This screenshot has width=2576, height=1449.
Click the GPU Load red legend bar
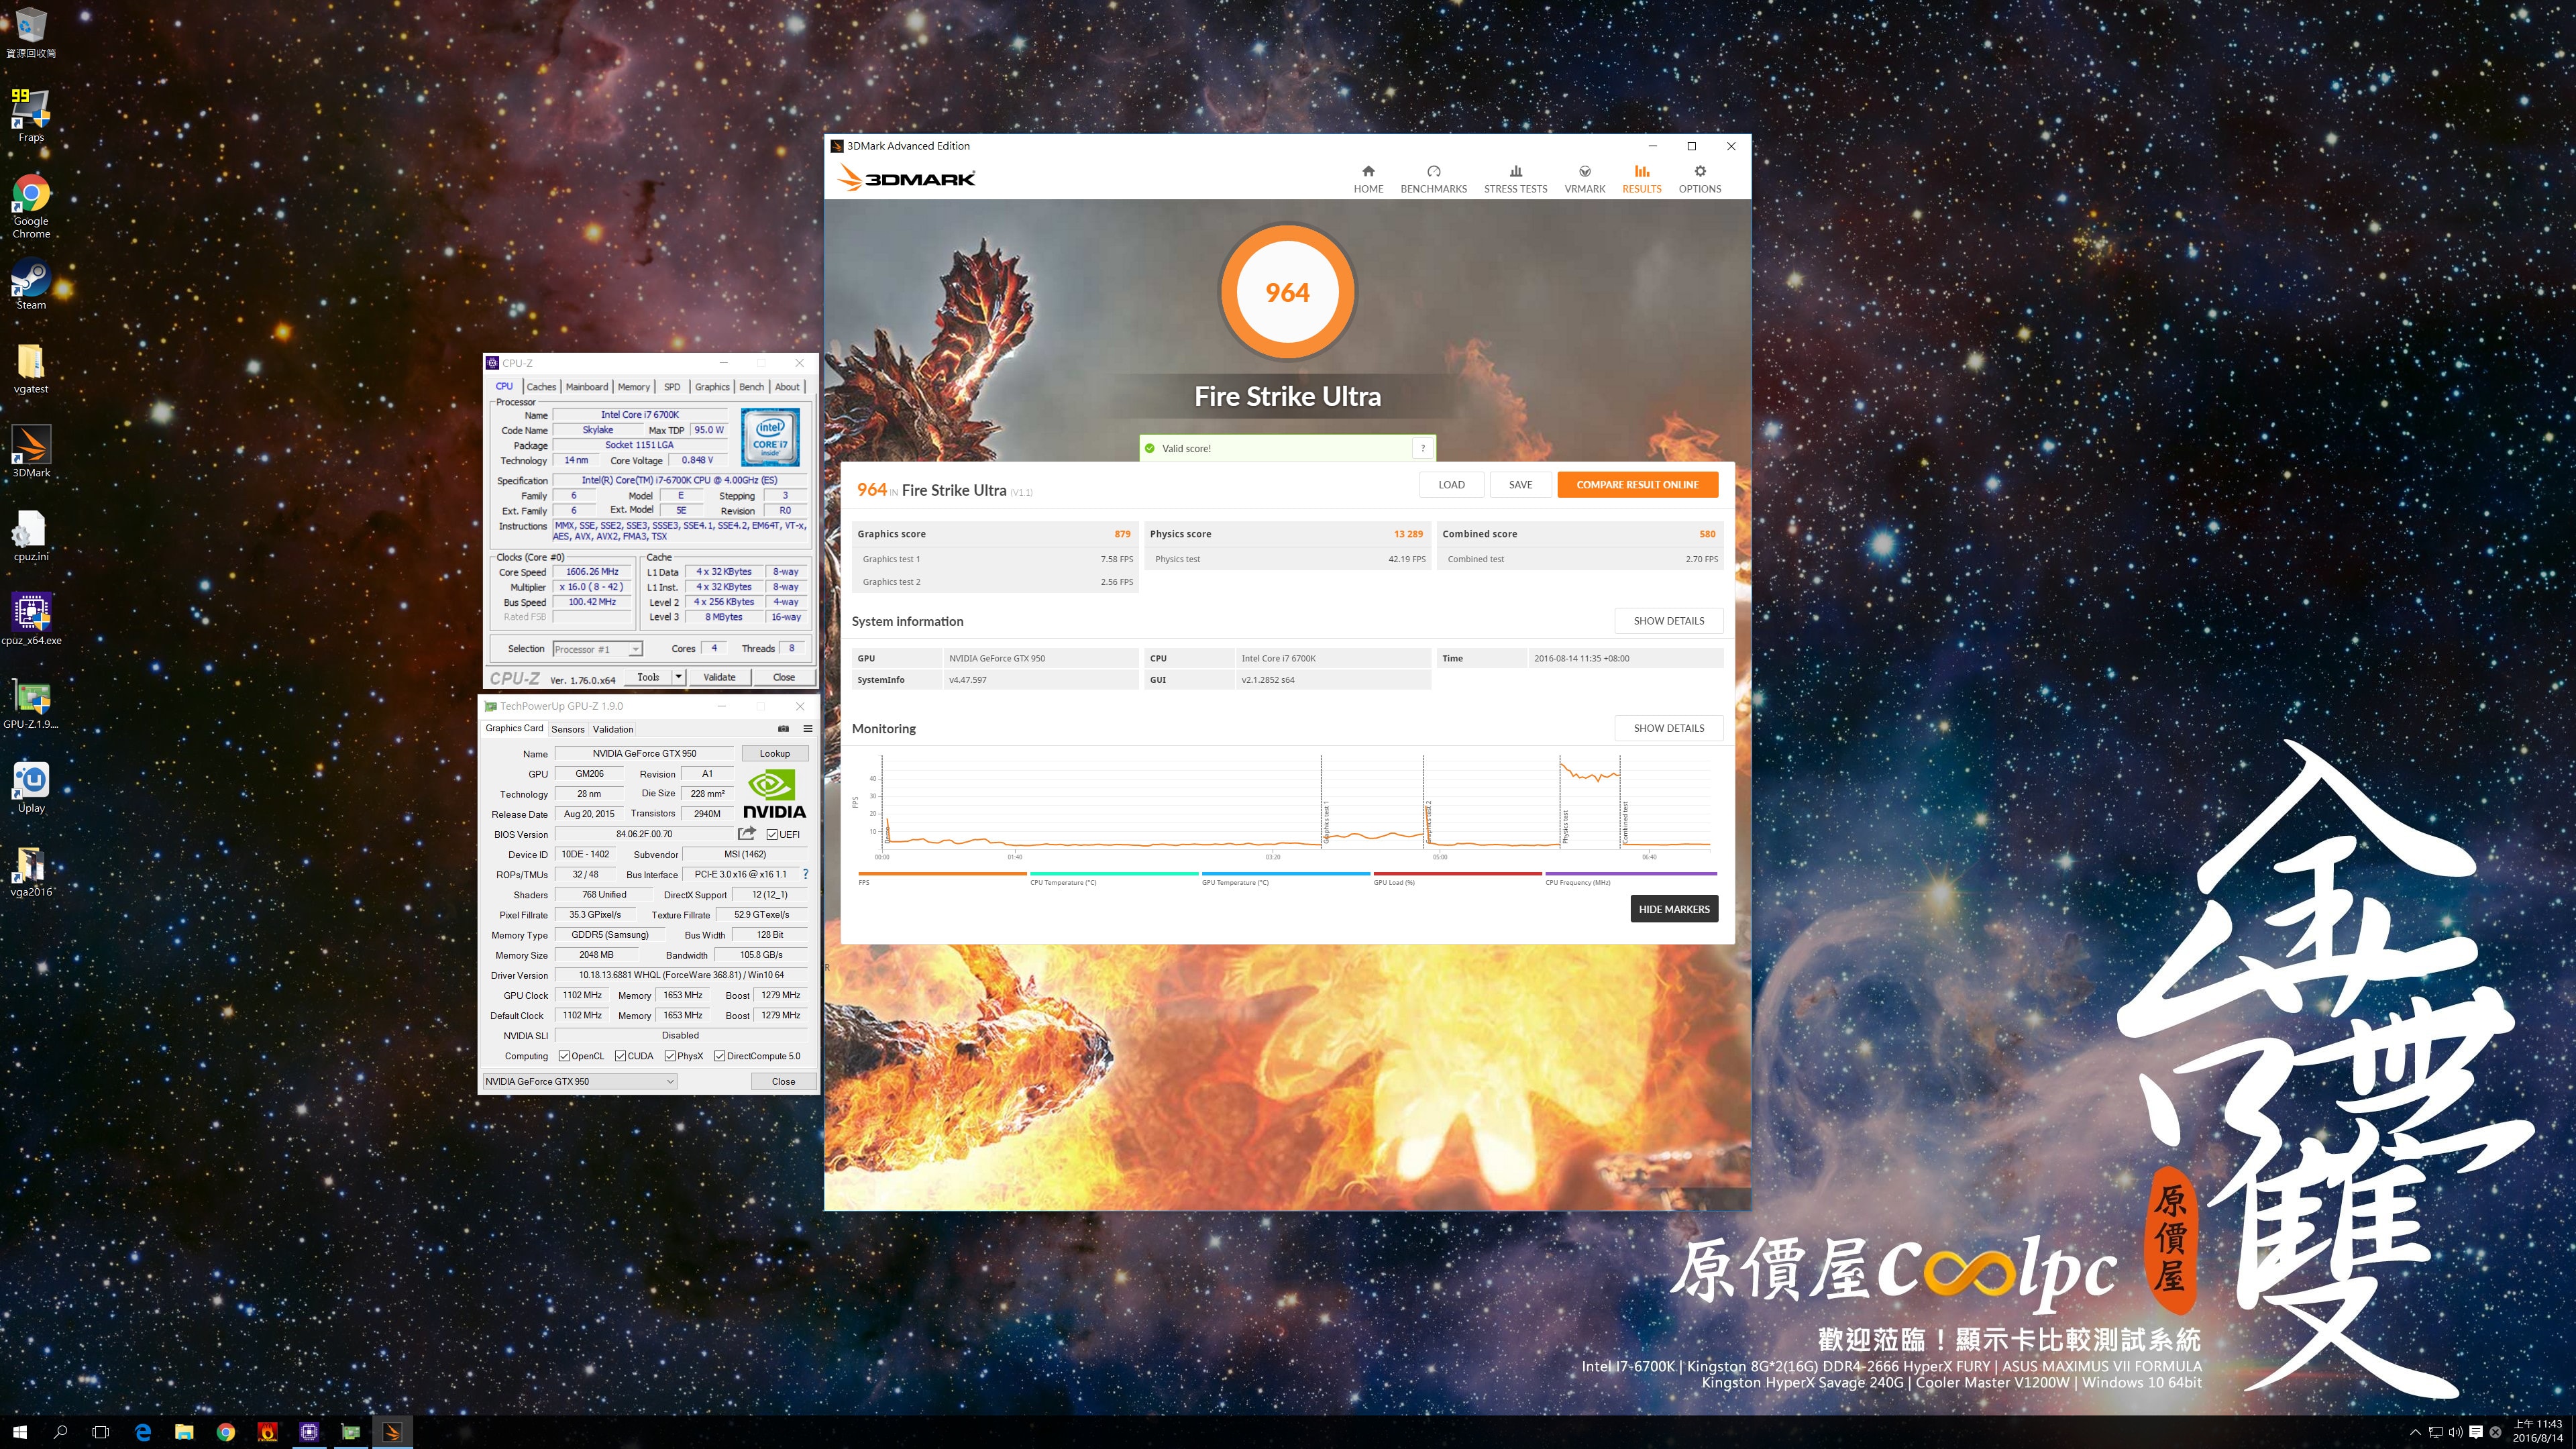(x=1457, y=874)
